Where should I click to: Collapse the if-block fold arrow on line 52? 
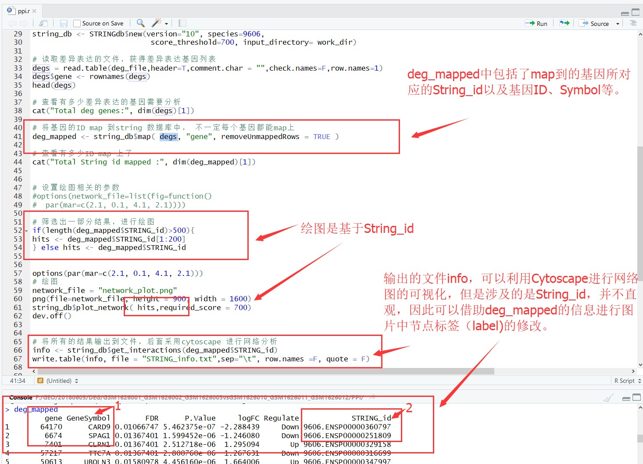coord(26,231)
